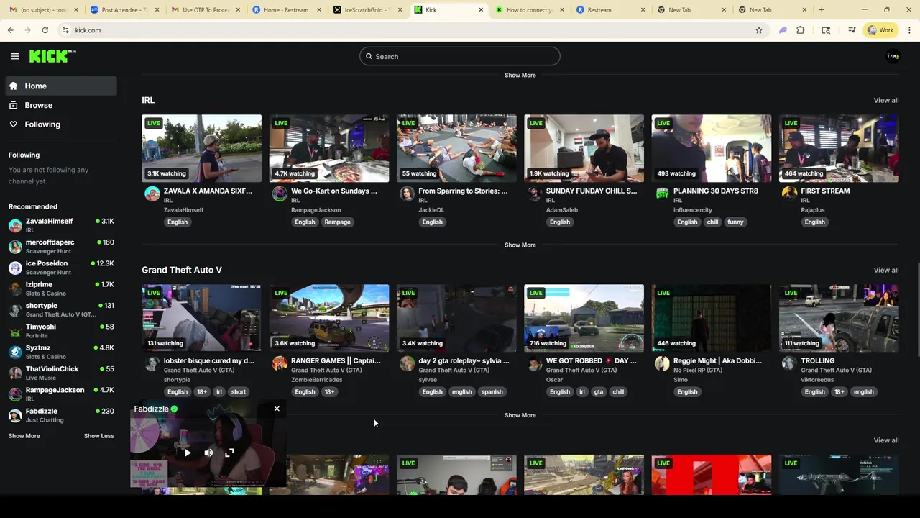Click the spanish tag under sylvee

pos(492,391)
